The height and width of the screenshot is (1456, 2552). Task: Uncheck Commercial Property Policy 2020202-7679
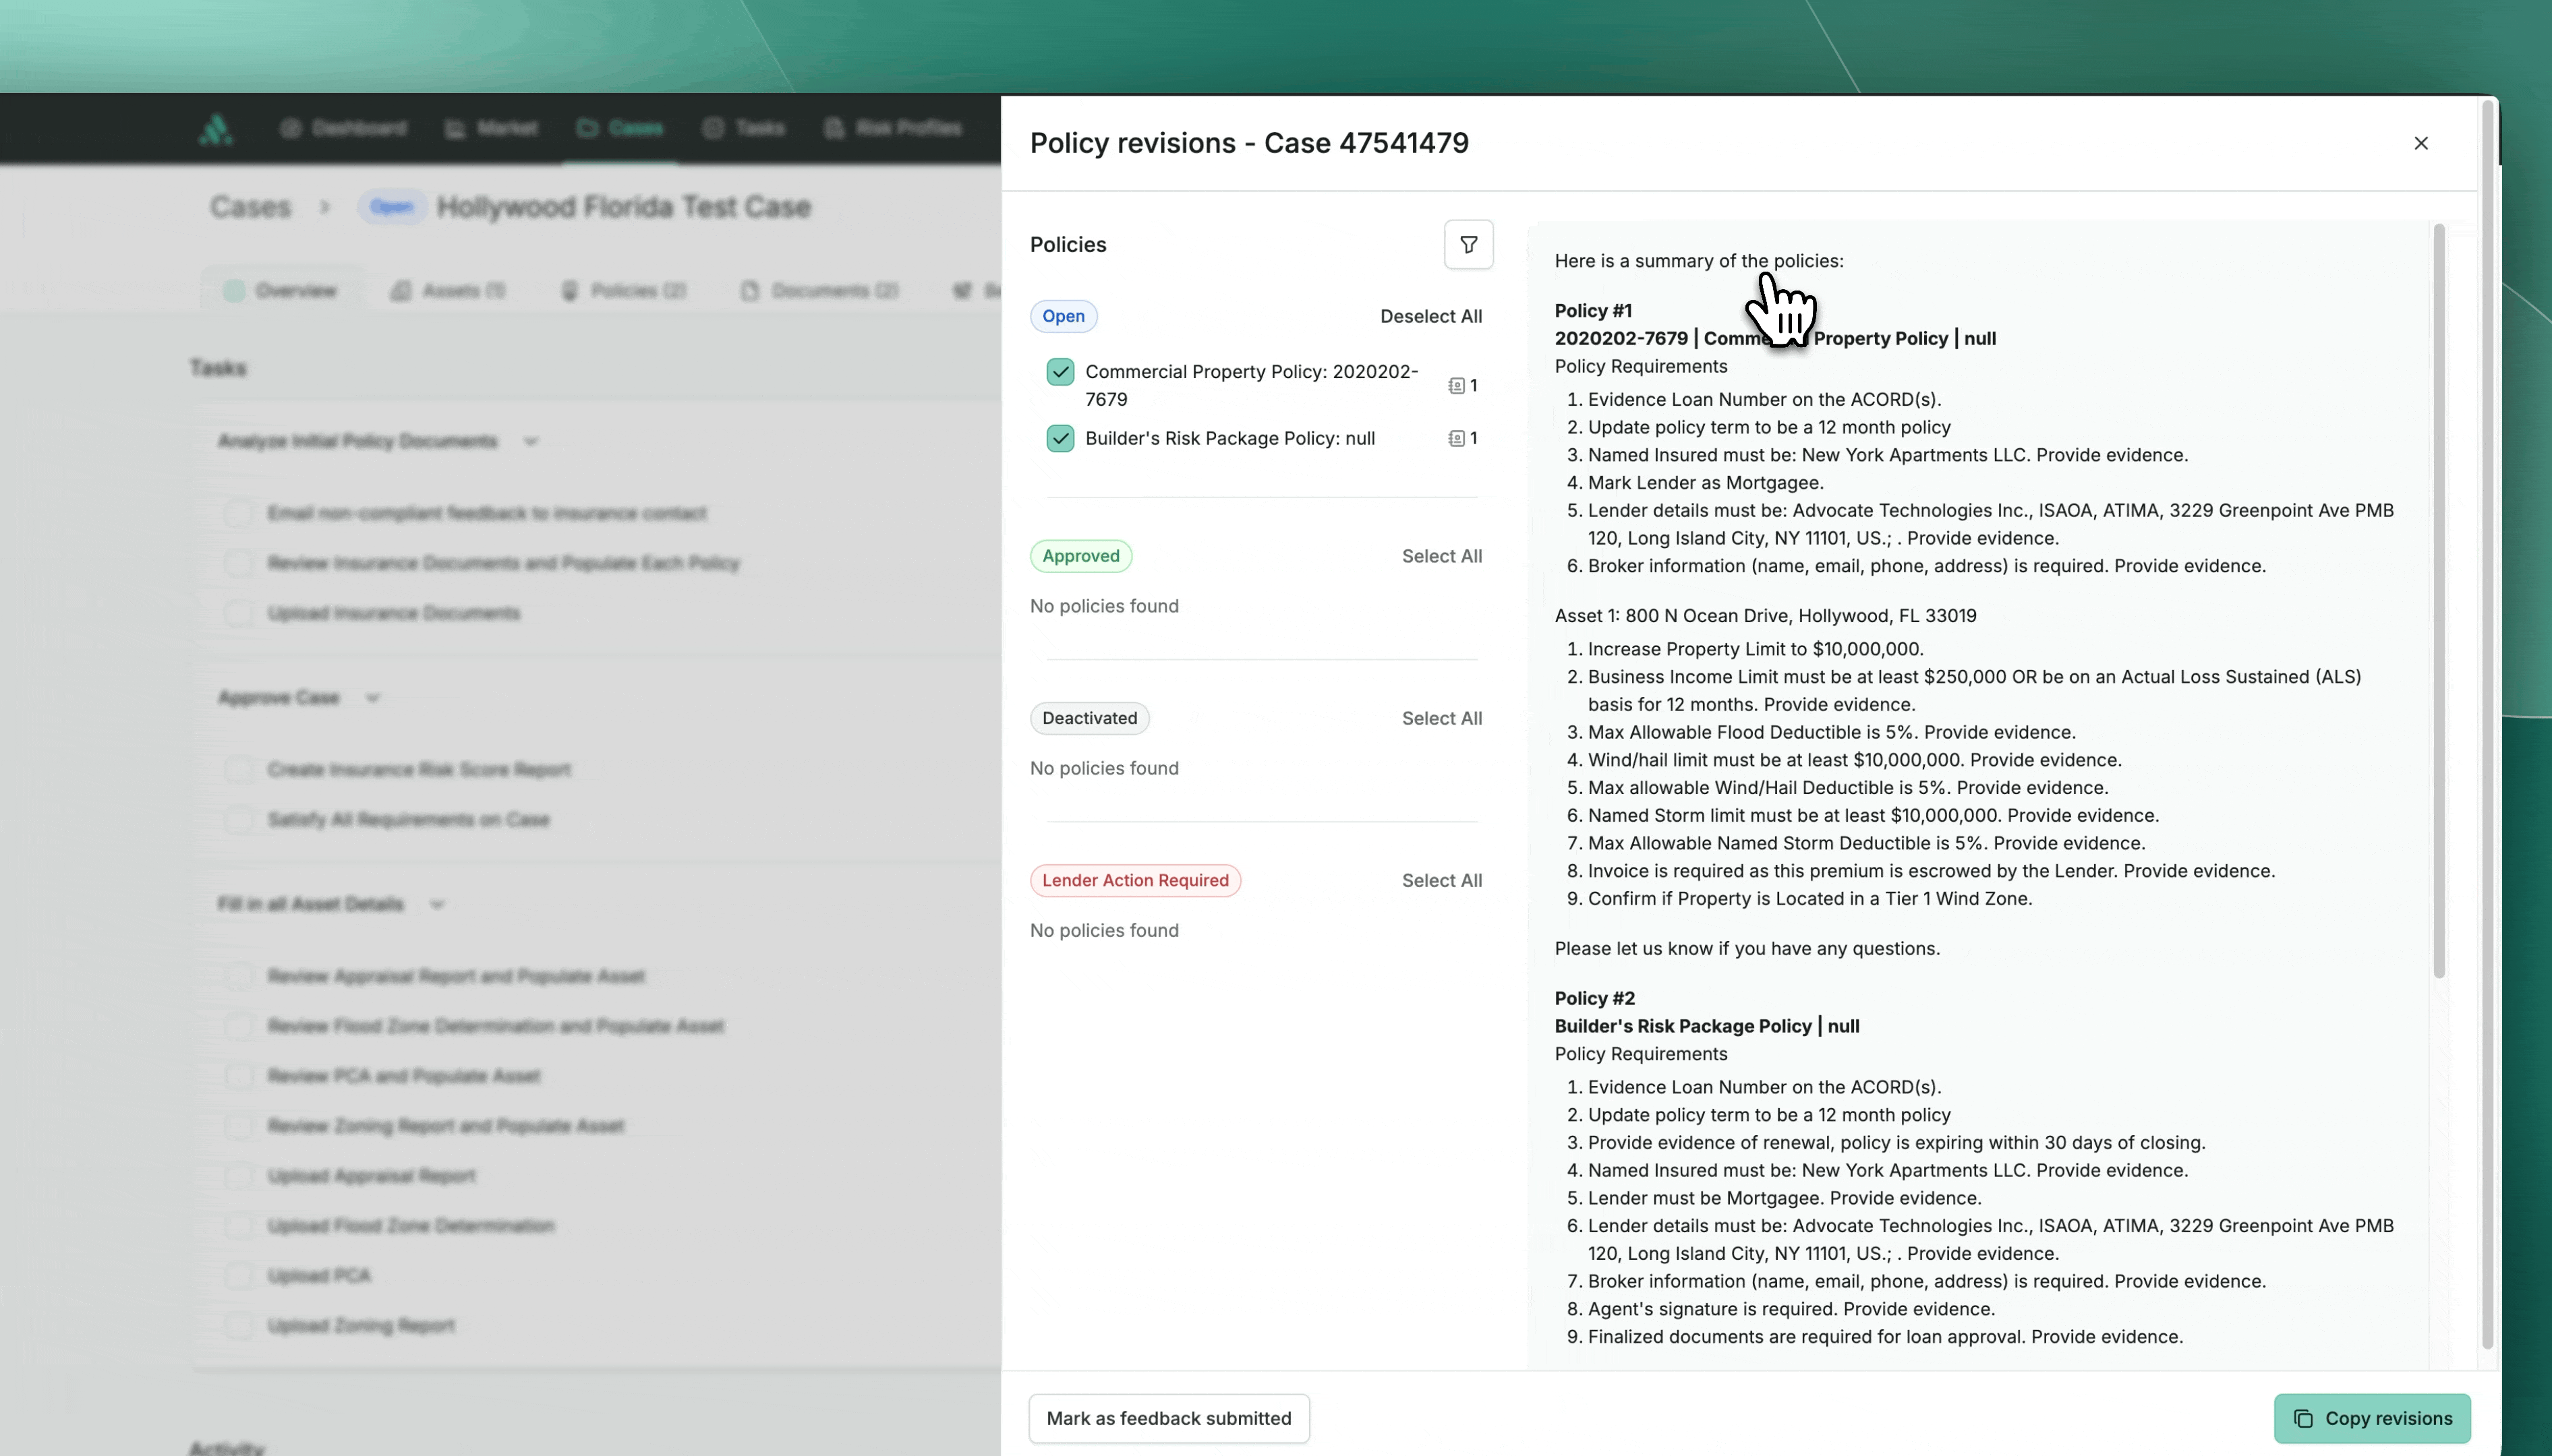click(x=1060, y=372)
